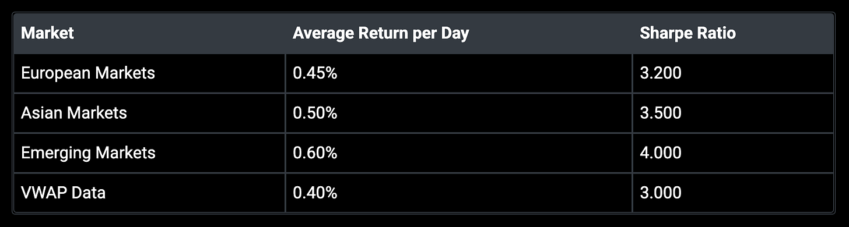Click the 0.50% return value
The image size is (849, 227).
coord(315,113)
